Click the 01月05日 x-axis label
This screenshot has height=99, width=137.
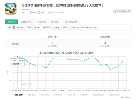[94, 90]
